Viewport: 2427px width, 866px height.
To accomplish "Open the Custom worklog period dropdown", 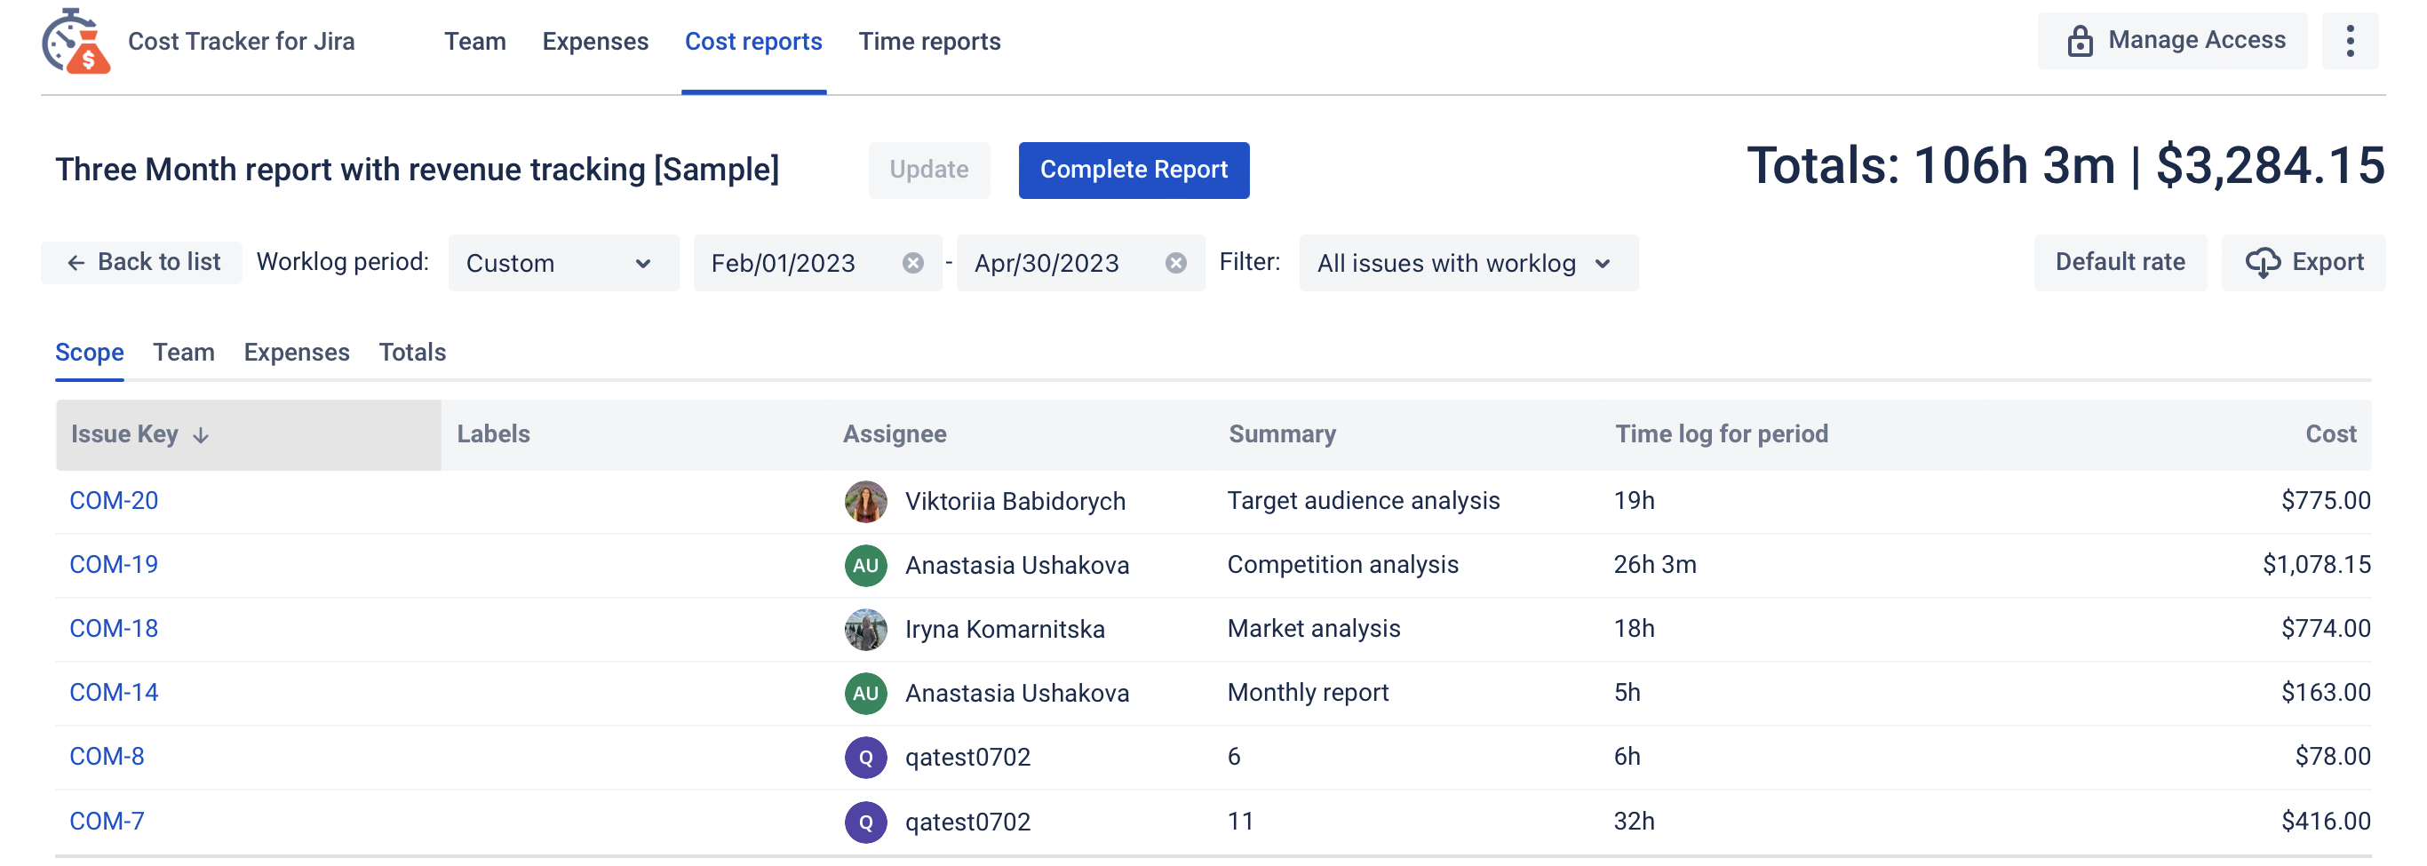I will pos(562,263).
